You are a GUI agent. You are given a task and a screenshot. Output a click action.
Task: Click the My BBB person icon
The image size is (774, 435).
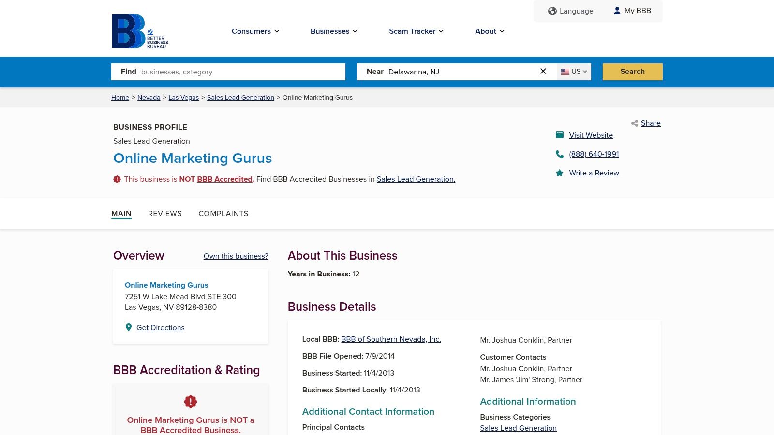pos(617,11)
